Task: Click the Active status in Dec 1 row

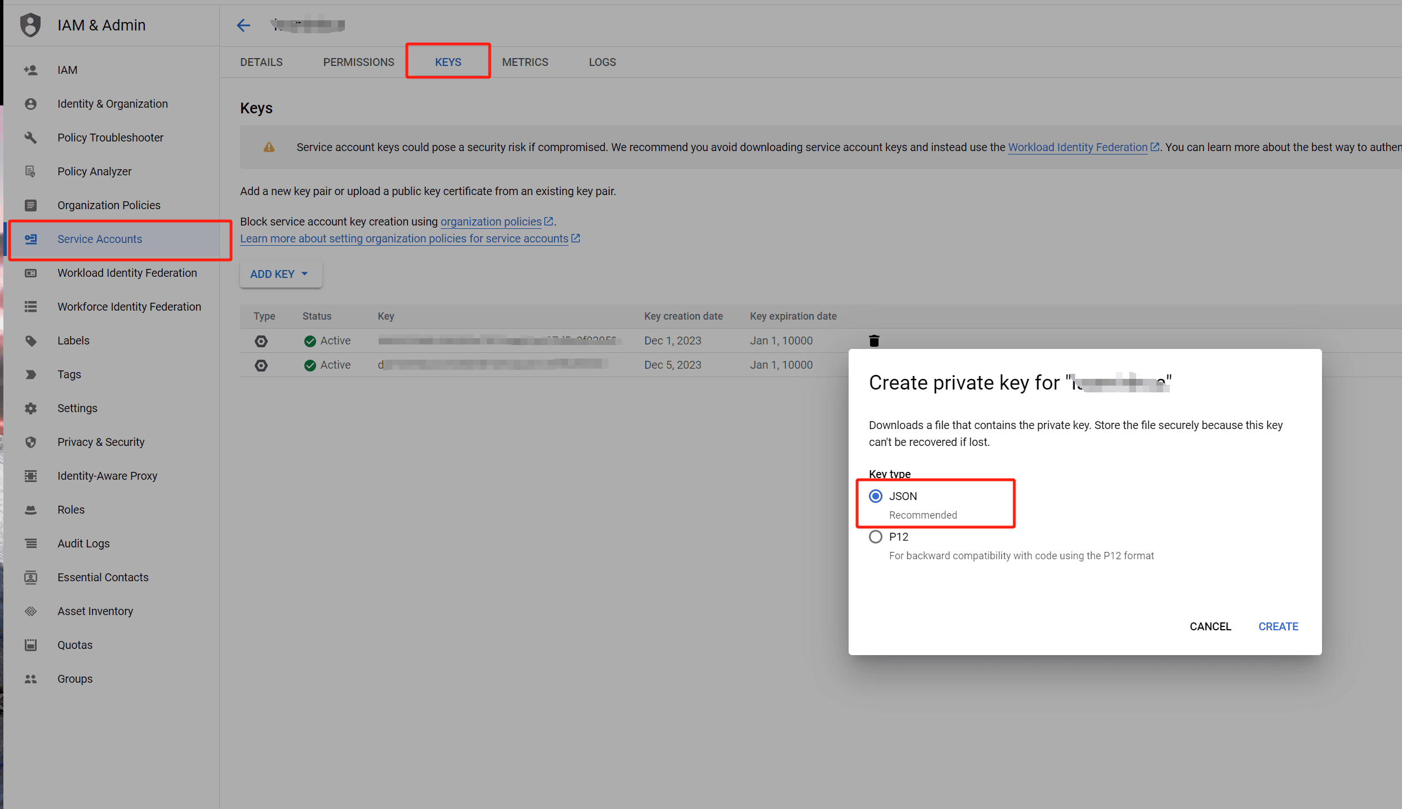Action: pos(327,341)
